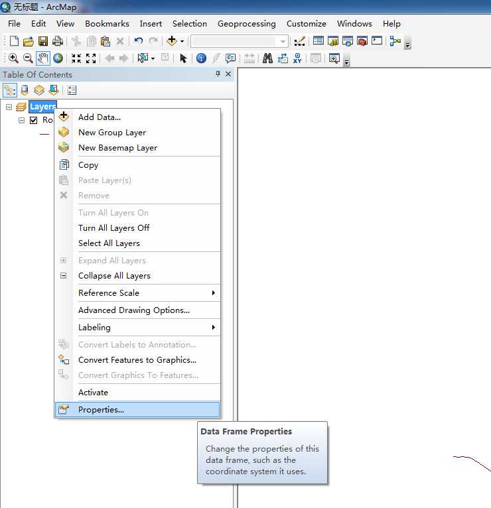Open the TOC Options icon
This screenshot has width=491, height=508.
[x=72, y=90]
